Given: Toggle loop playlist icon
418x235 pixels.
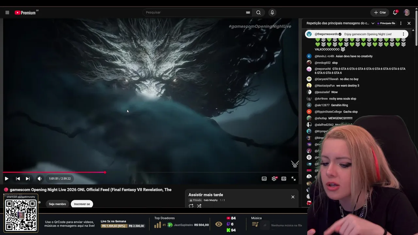Looking at the screenshot, I should click(191, 206).
